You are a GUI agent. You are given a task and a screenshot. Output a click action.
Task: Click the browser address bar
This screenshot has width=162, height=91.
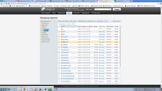84,4
